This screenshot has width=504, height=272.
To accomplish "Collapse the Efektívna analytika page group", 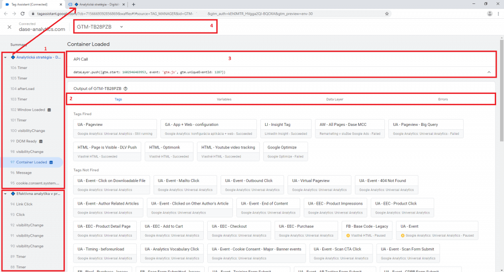I will tap(5, 194).
